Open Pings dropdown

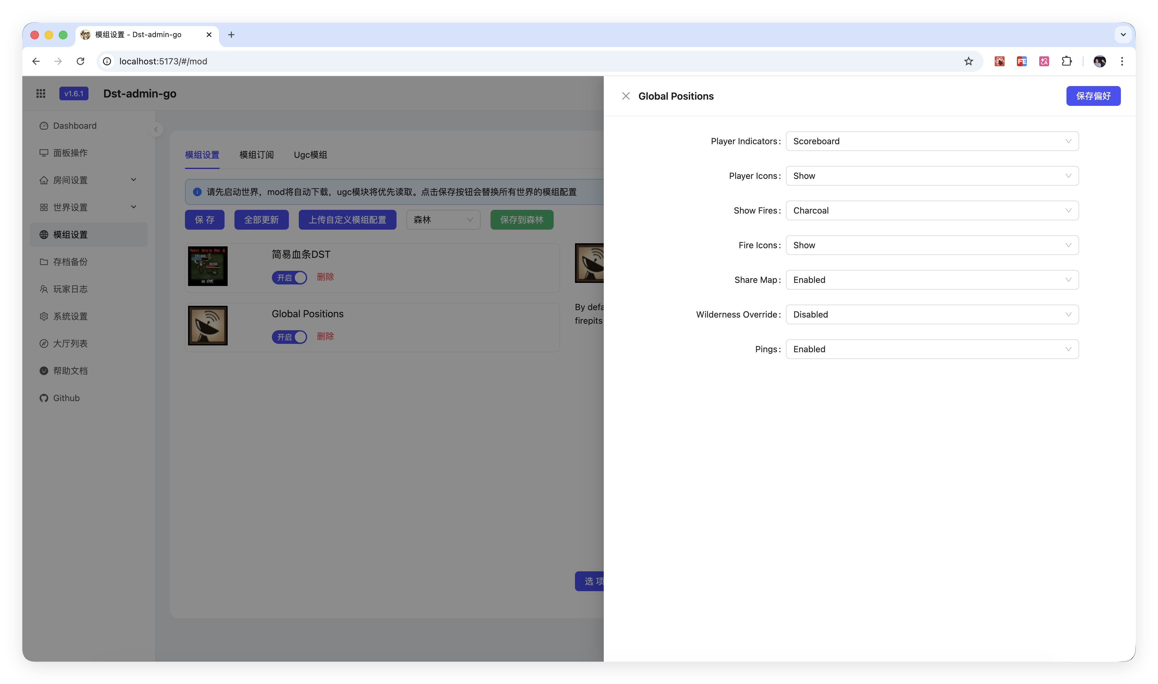[932, 349]
